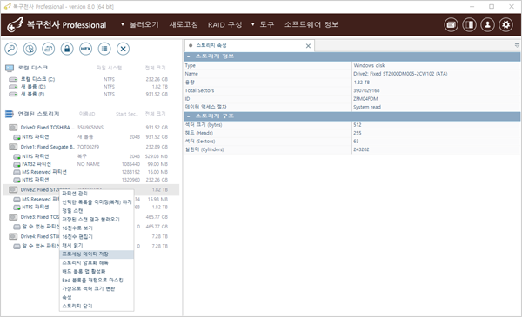Choose 스토리지 암호화 해독 from context menu
This screenshot has width=522, height=317.
point(97,263)
